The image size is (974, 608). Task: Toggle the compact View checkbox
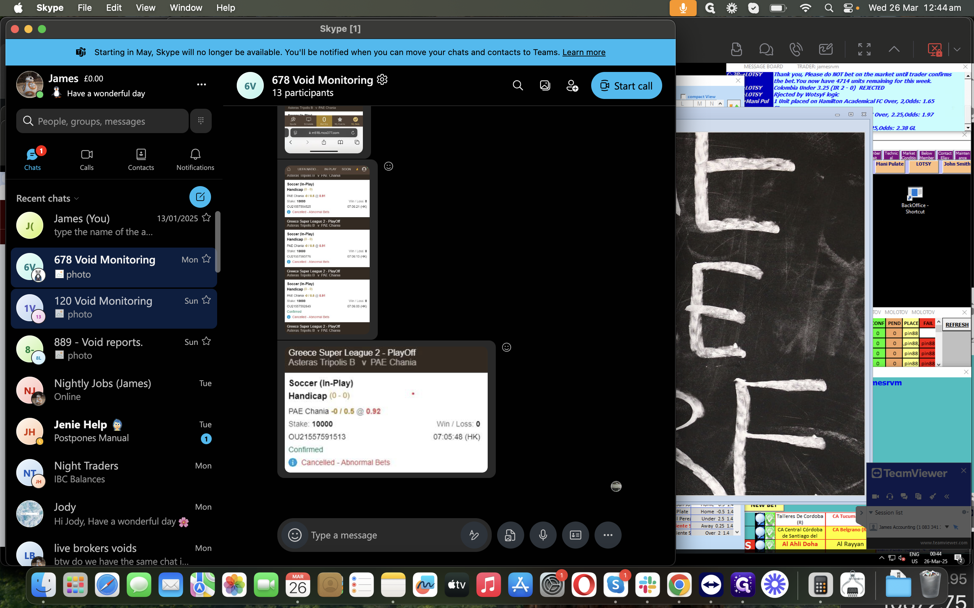683,97
